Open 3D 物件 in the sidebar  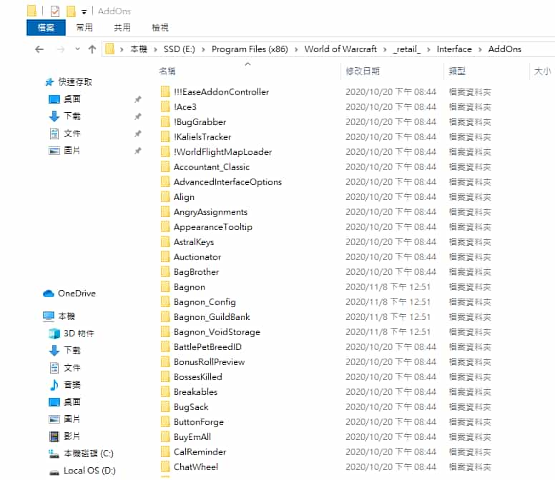(79, 334)
